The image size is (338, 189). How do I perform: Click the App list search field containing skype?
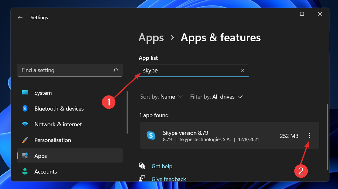click(x=194, y=71)
